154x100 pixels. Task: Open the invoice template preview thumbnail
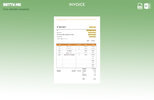(x=77, y=50)
